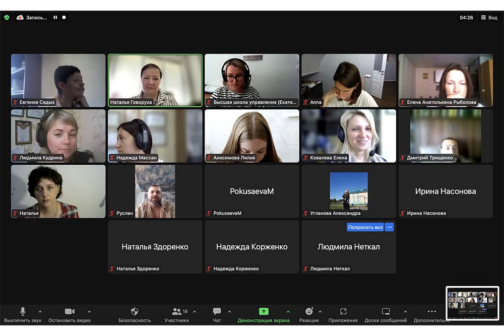Open the Участники participants panel
Screen dimensions: 504x336
177,312
